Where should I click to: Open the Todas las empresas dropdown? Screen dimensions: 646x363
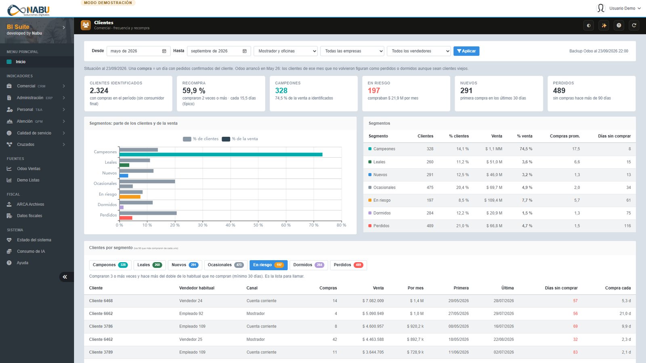(x=352, y=51)
